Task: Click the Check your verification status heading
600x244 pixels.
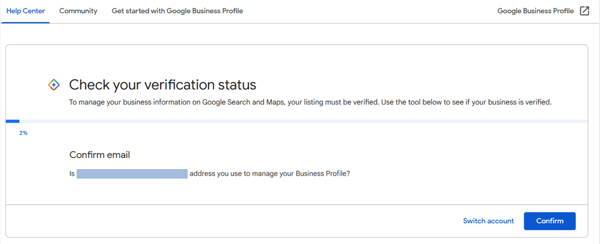Action: (x=162, y=85)
